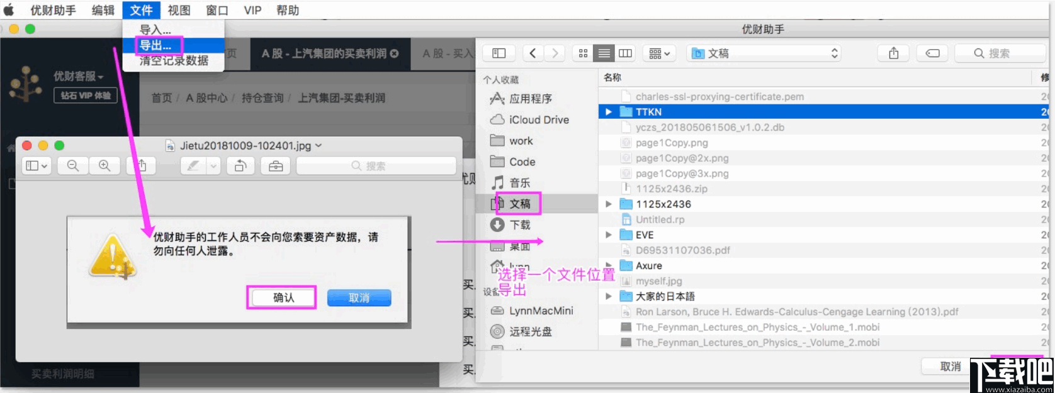Click the Finder back arrow button
Screen dimensions: 1055x393
coord(533,53)
